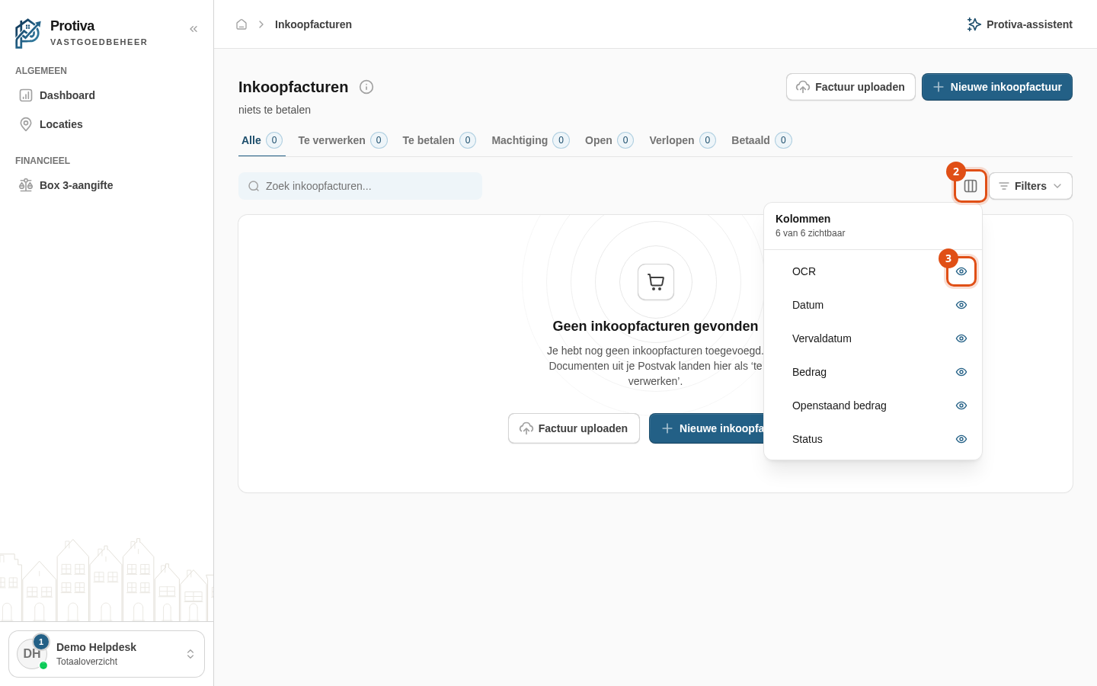Image resolution: width=1097 pixels, height=686 pixels.
Task: Open Box 3-aangifte in sidebar
Action: point(107,185)
